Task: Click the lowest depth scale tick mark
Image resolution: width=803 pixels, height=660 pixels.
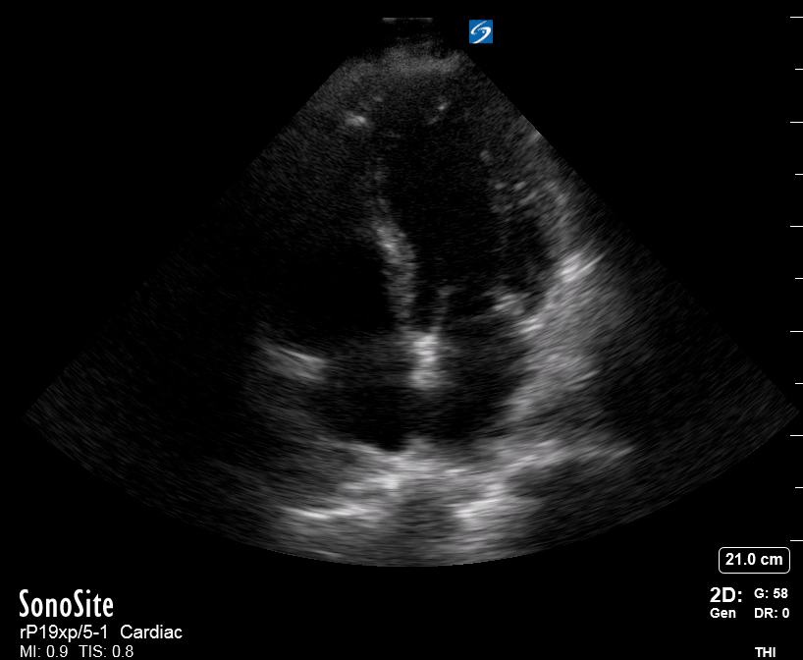Action: pos(796,540)
